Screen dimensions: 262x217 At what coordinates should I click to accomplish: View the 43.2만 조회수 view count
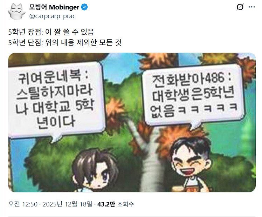tap(116, 204)
